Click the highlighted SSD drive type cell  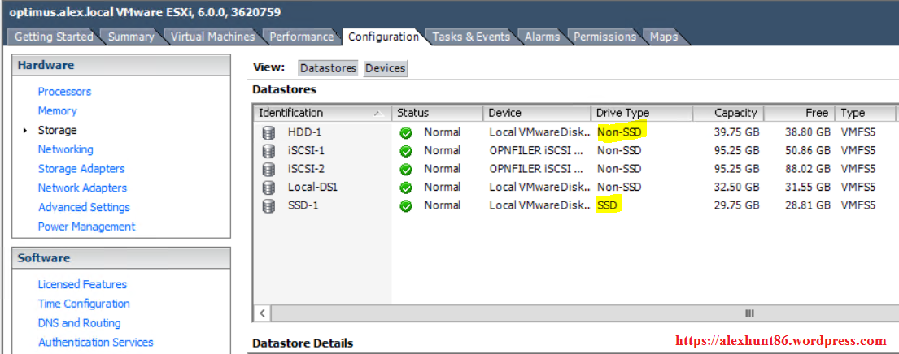[609, 206]
